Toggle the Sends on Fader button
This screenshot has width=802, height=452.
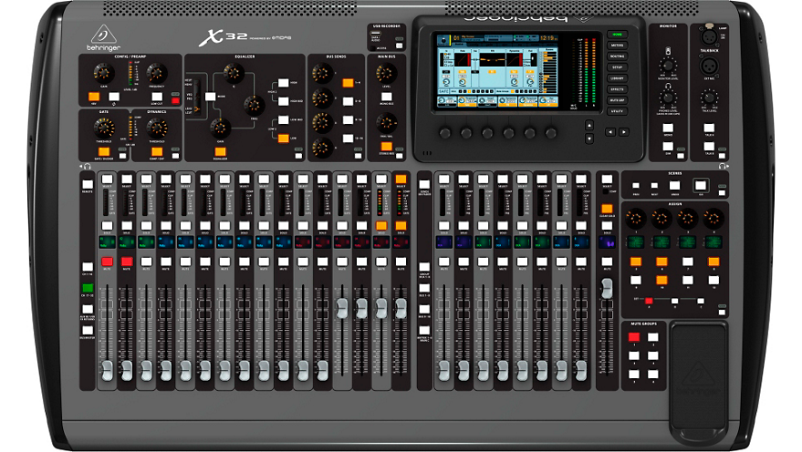(424, 186)
